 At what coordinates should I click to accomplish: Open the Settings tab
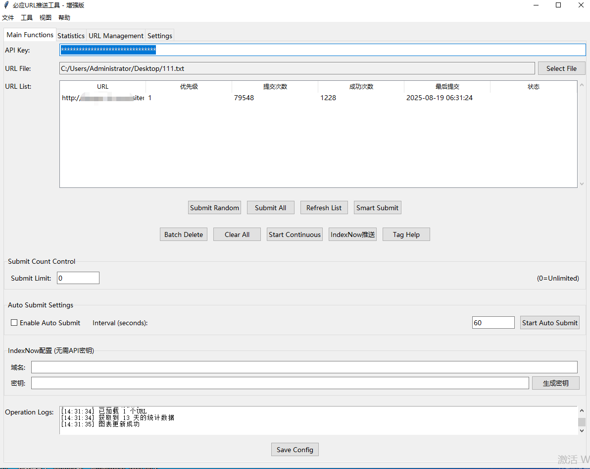click(159, 36)
